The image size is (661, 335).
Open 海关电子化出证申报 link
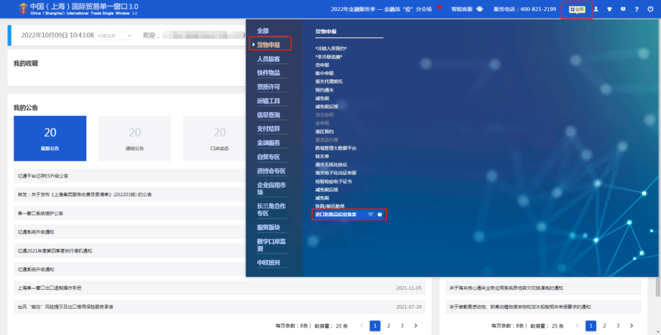click(335, 173)
